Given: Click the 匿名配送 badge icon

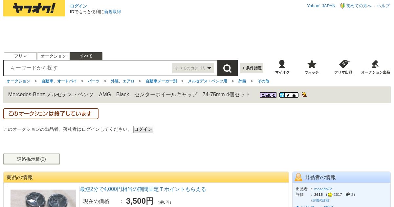Looking at the screenshot, I should 268,95.
